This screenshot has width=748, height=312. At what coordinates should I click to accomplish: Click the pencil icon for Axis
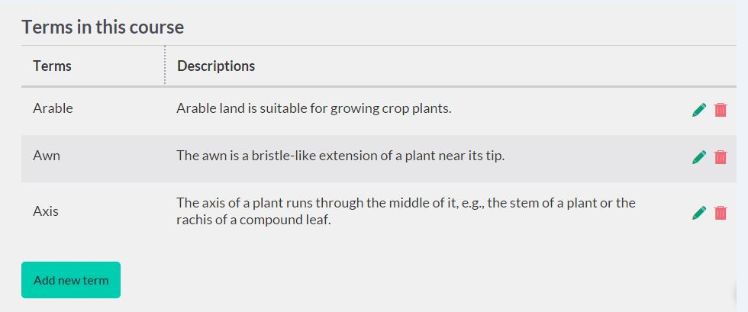click(698, 213)
